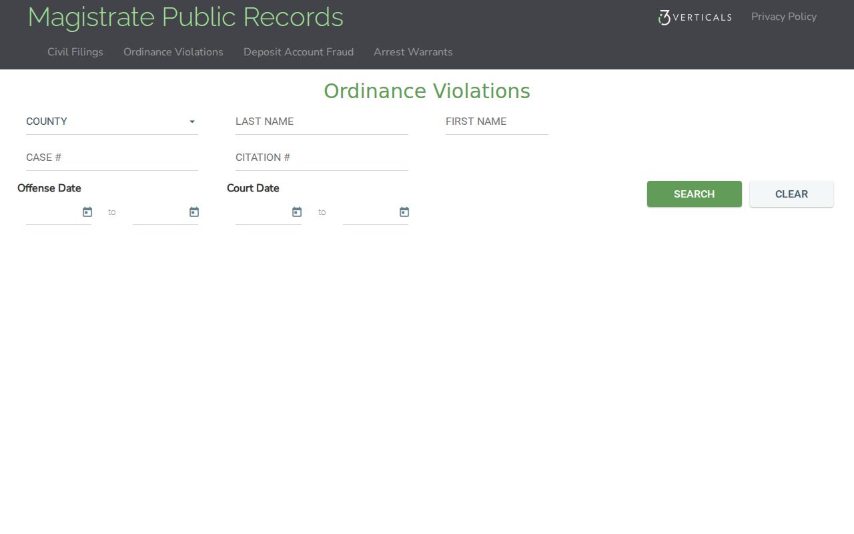The height and width of the screenshot is (534, 854).
Task: Click into the Case # field
Action: click(112, 158)
